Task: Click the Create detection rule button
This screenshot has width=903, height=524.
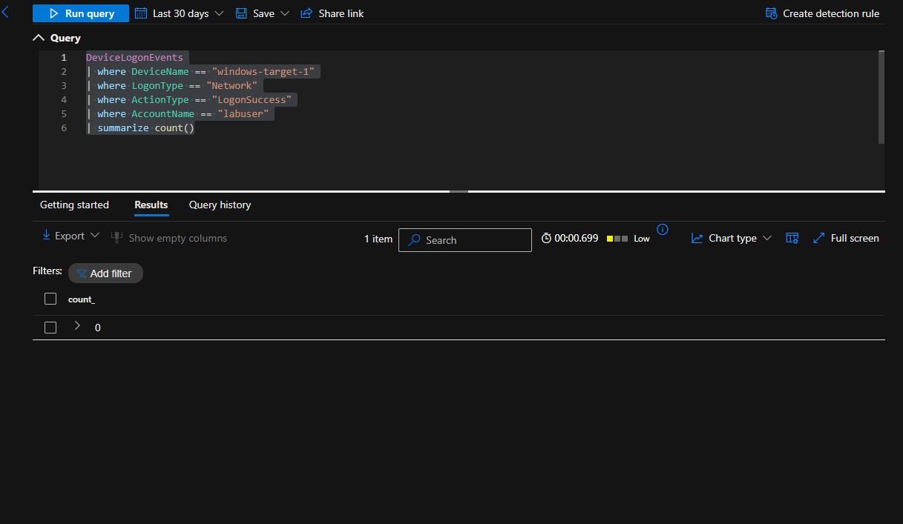Action: 821,13
